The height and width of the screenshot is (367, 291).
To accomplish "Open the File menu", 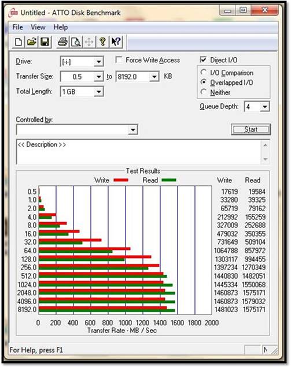I will click(17, 27).
